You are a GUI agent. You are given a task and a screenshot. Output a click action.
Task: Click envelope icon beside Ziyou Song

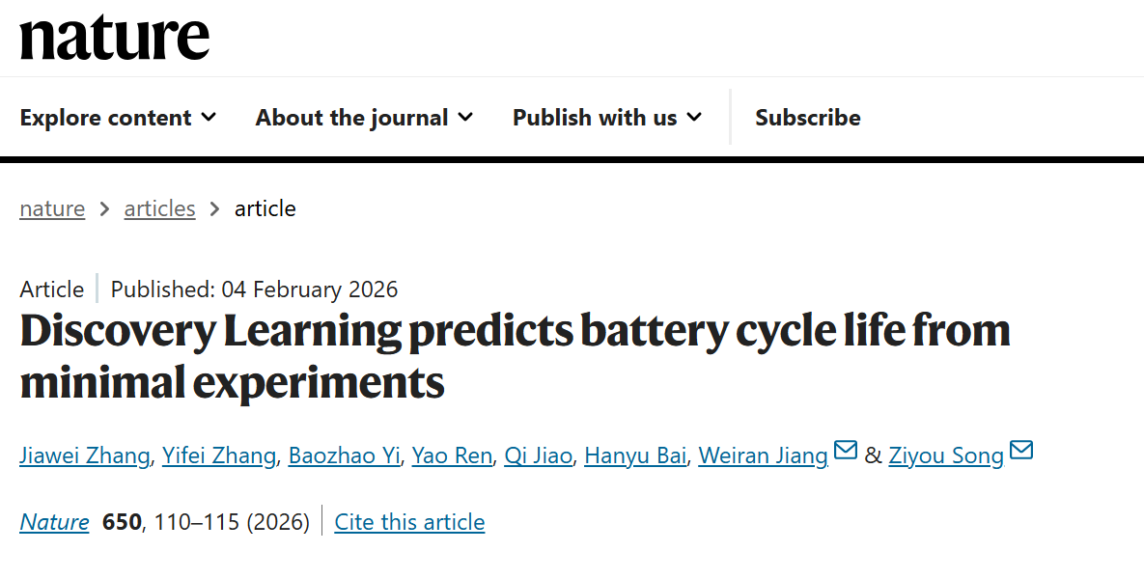[1020, 451]
